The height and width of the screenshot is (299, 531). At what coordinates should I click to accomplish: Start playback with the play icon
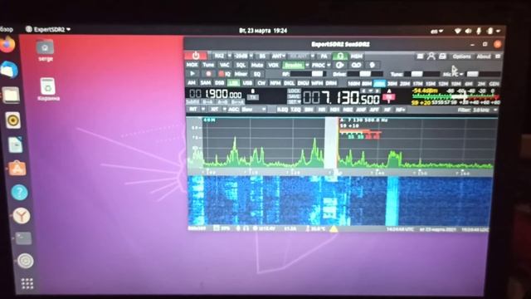[x=192, y=74]
